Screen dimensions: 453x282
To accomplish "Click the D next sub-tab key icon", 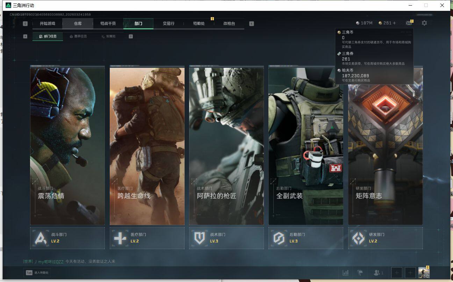I will coord(131,36).
